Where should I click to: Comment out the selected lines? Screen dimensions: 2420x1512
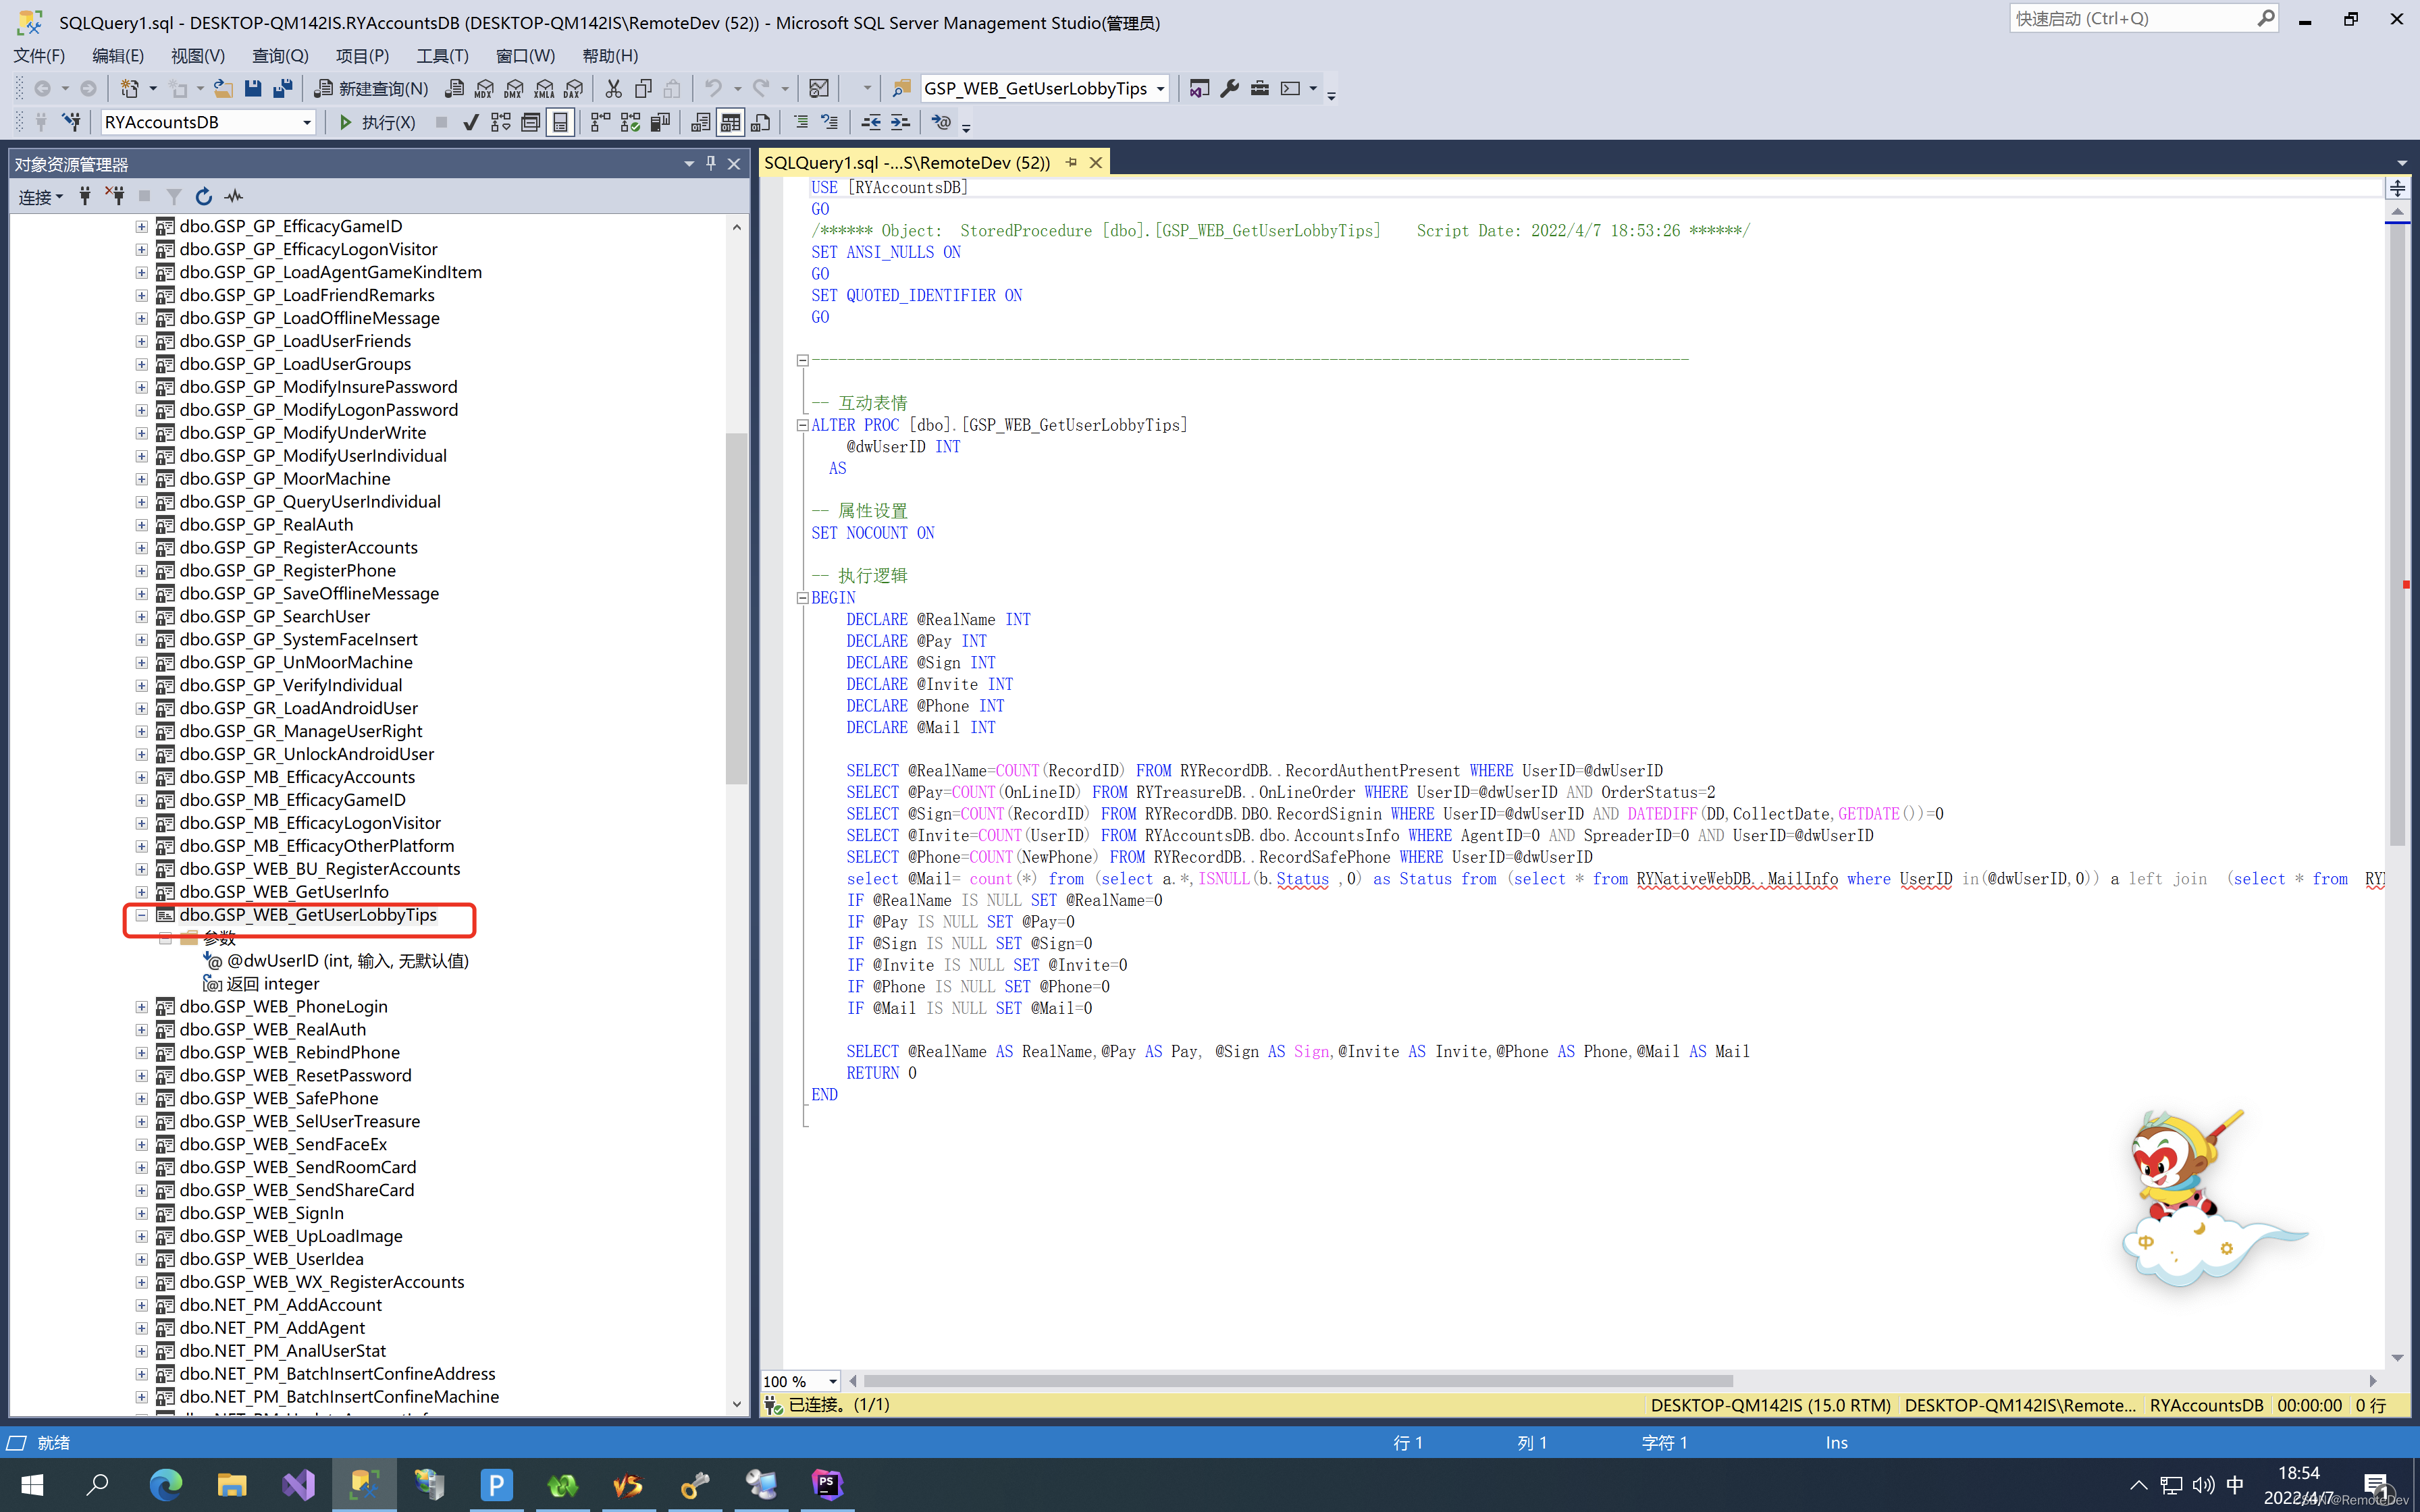801,122
